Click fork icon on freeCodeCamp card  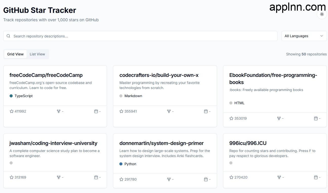pyautogui.click(x=59, y=111)
